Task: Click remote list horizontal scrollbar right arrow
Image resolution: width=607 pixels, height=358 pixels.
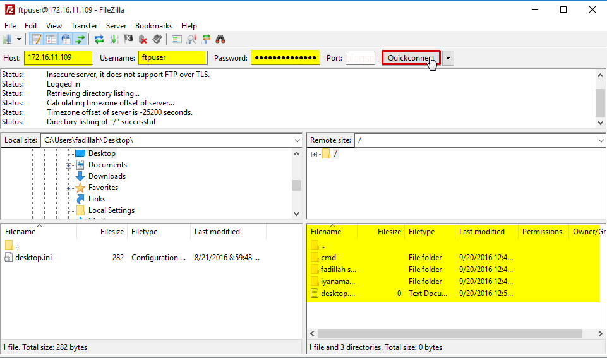Action: coord(601,333)
